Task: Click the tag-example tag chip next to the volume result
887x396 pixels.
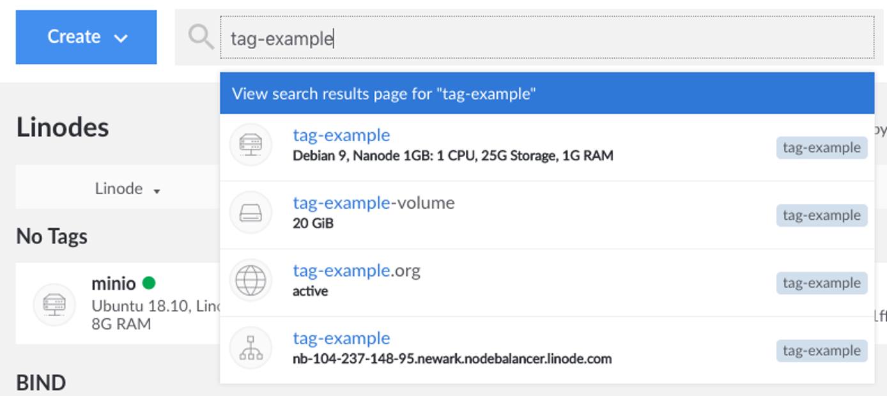Action: pyautogui.click(x=822, y=215)
